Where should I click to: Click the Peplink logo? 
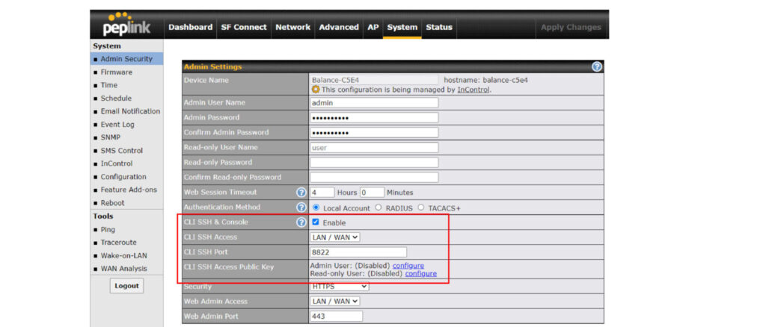click(x=126, y=25)
